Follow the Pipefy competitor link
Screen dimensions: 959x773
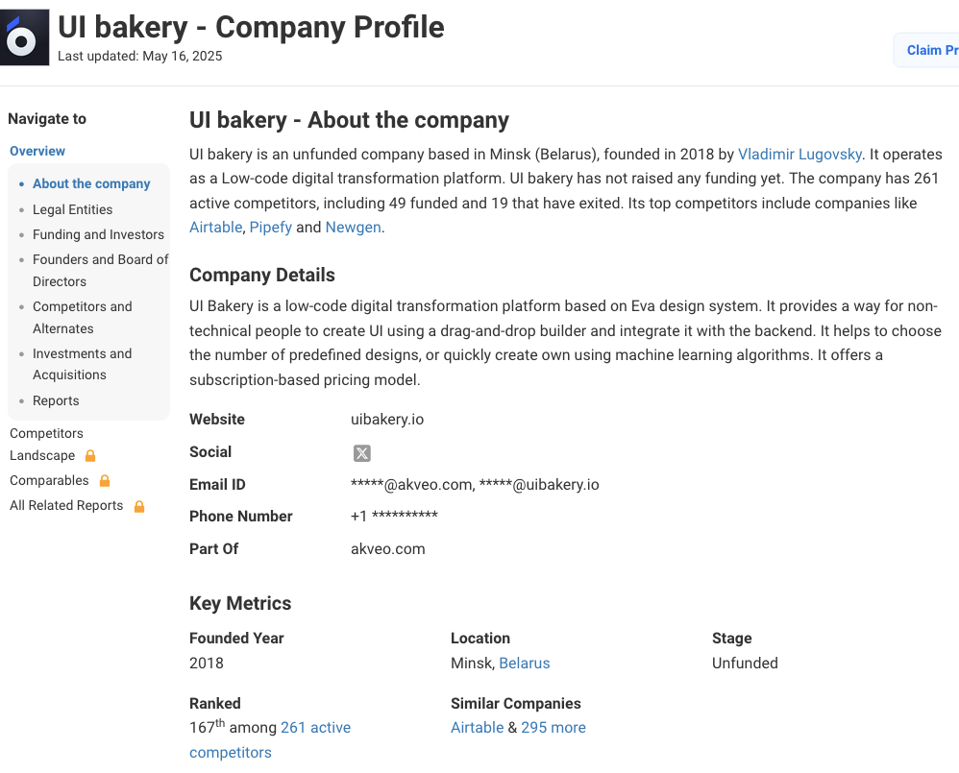pos(270,228)
